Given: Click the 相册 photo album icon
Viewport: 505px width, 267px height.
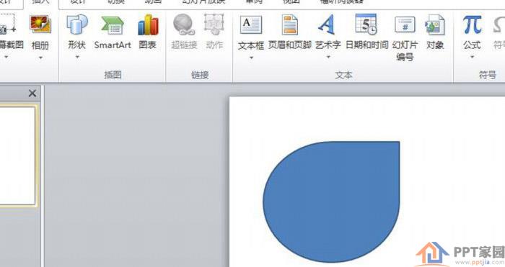Looking at the screenshot, I should click(40, 25).
